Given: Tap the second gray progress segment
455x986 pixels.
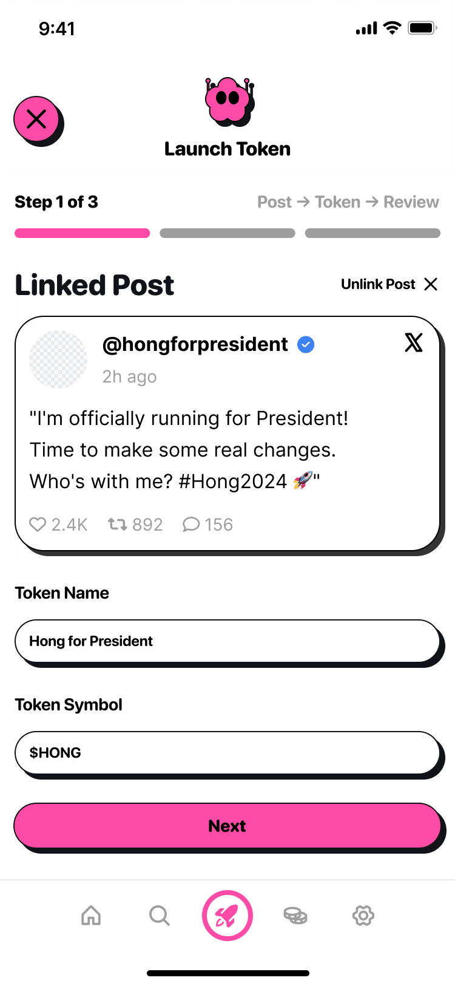Looking at the screenshot, I should point(227,233).
